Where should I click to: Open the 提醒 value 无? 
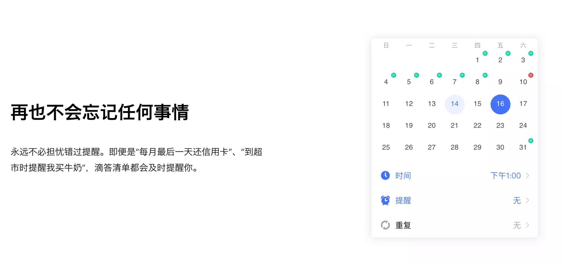517,200
